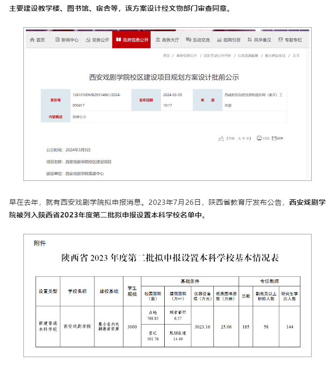Click the index number 12610100MB29314661/2024-
The image size is (335, 366).
click(x=97, y=95)
